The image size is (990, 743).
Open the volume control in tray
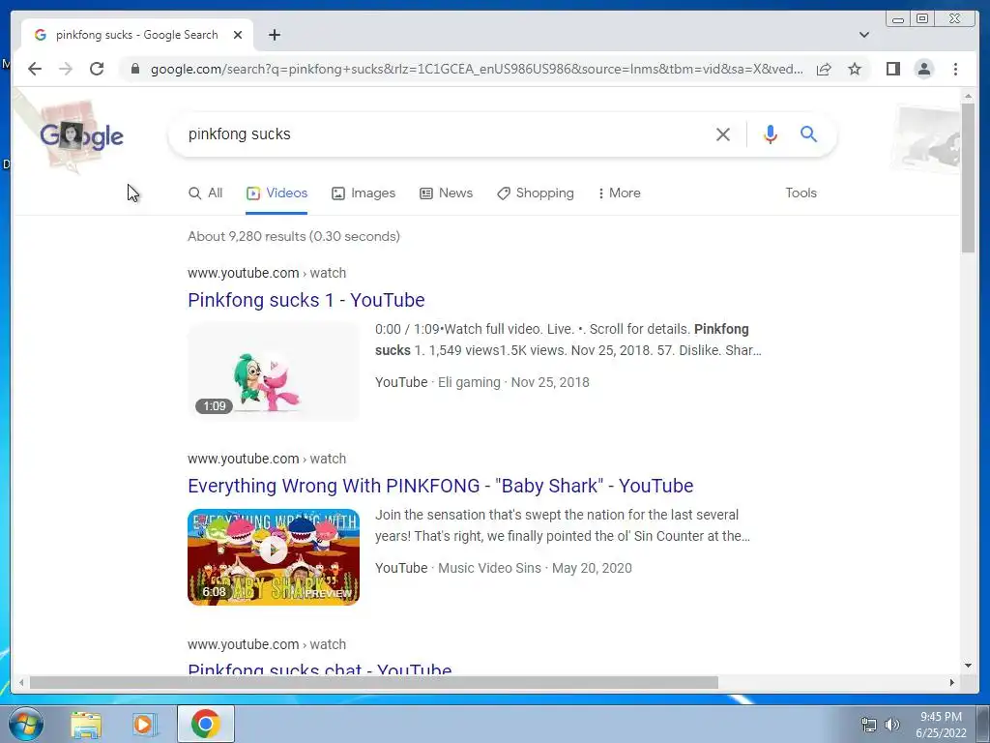(892, 725)
